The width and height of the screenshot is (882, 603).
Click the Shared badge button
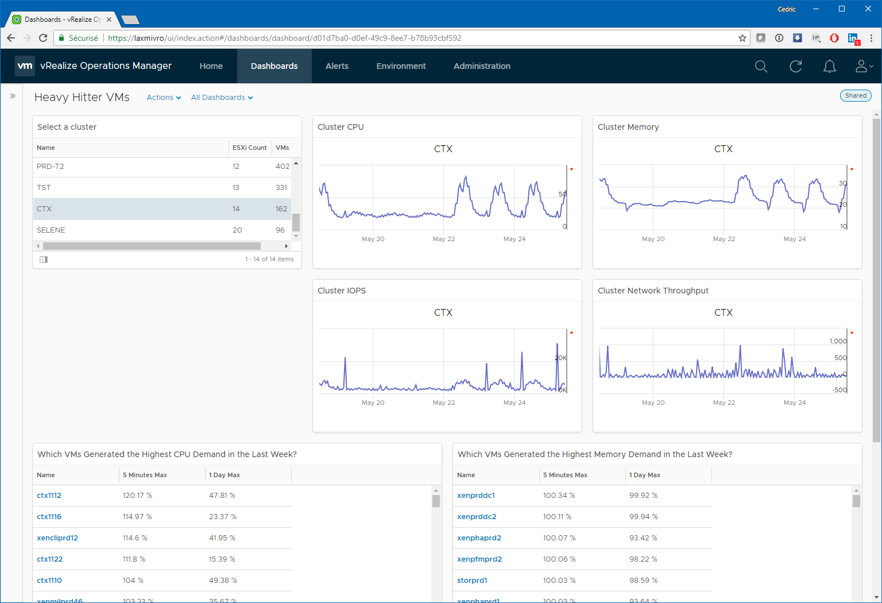(855, 96)
